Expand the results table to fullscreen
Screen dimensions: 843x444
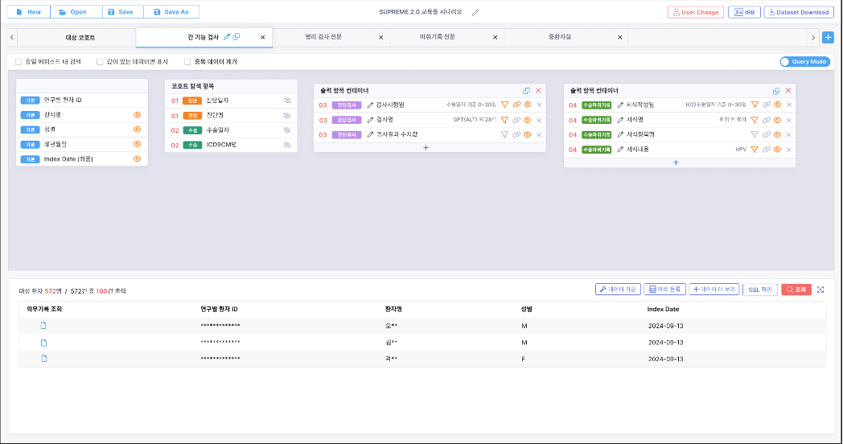[x=820, y=290]
